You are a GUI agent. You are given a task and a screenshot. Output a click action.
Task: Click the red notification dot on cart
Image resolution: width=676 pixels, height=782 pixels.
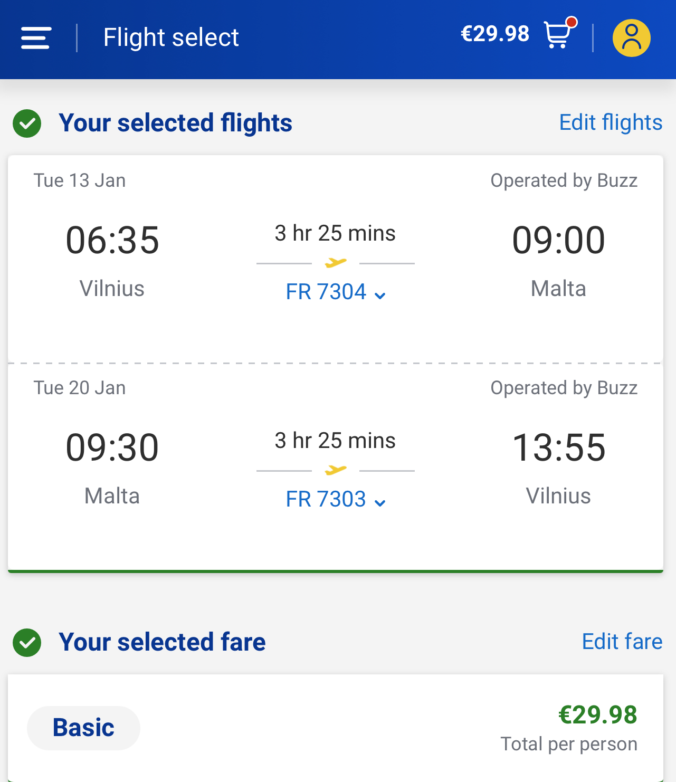(x=571, y=22)
